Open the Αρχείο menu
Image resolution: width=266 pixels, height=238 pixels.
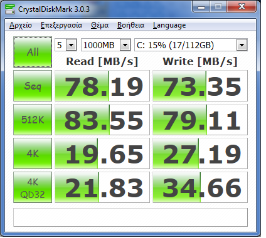[x=21, y=25]
